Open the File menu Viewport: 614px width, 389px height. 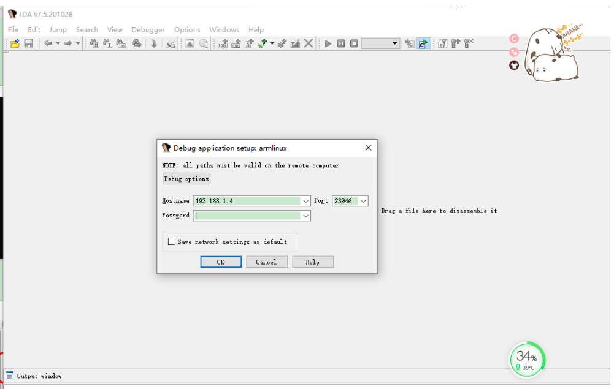click(13, 30)
